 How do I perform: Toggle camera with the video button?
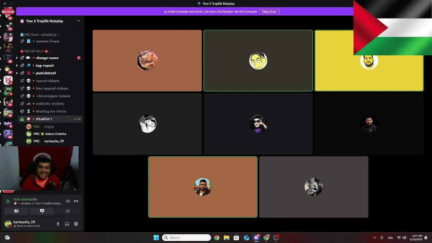16,211
